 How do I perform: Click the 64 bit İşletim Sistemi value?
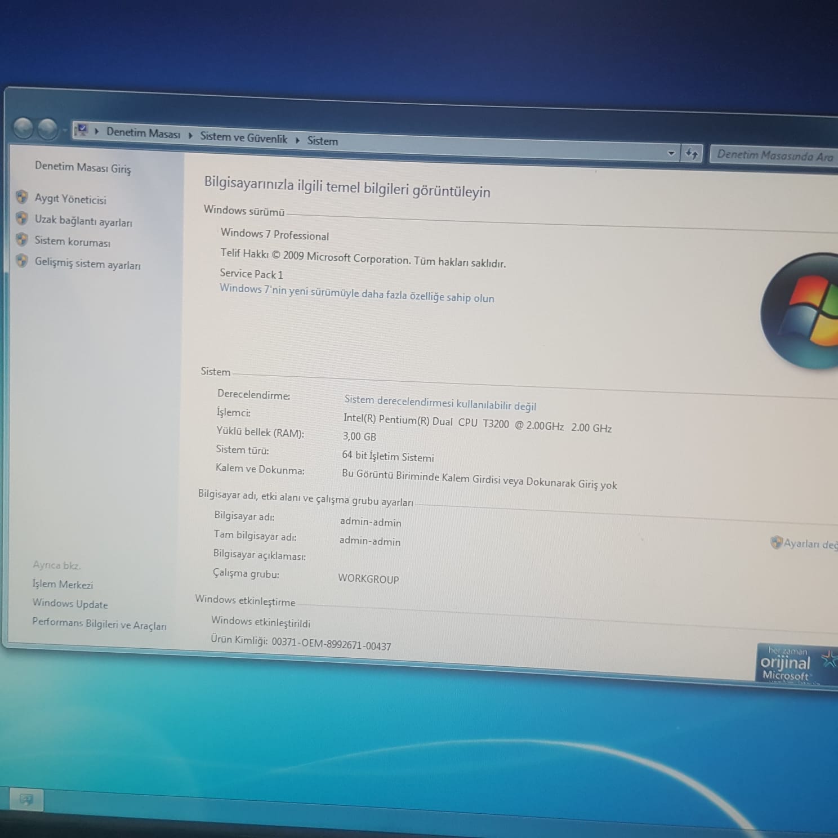388,456
